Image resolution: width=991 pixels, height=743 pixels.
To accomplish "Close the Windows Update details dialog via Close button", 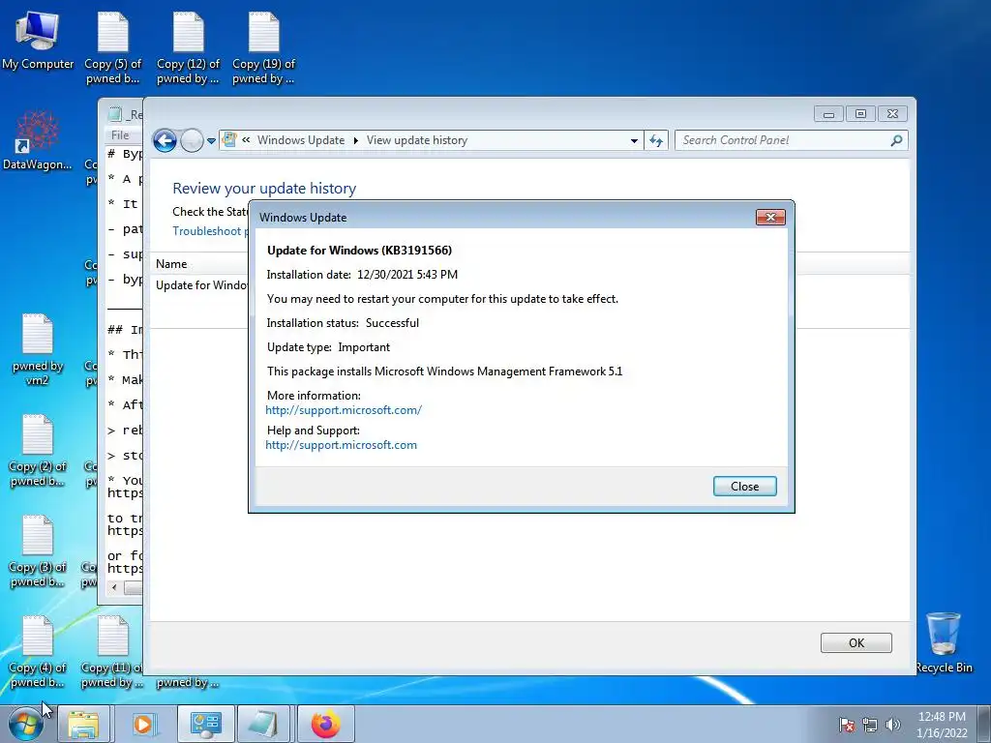I will [x=744, y=486].
